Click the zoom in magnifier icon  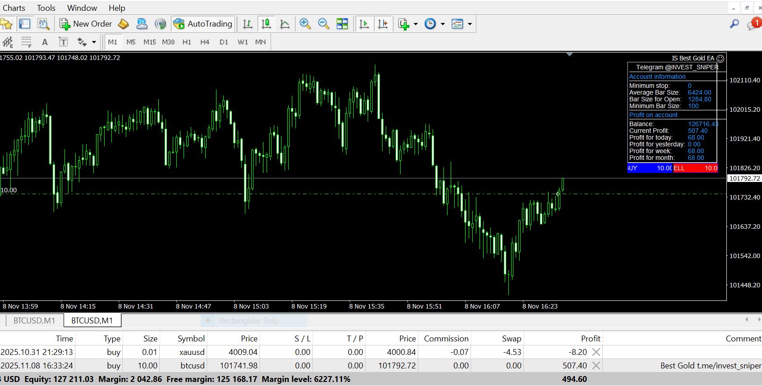(x=305, y=24)
